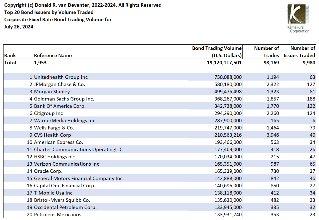
Task: Click Bristol-Myers Squibb volume 135,630,000
Action: pos(228,200)
